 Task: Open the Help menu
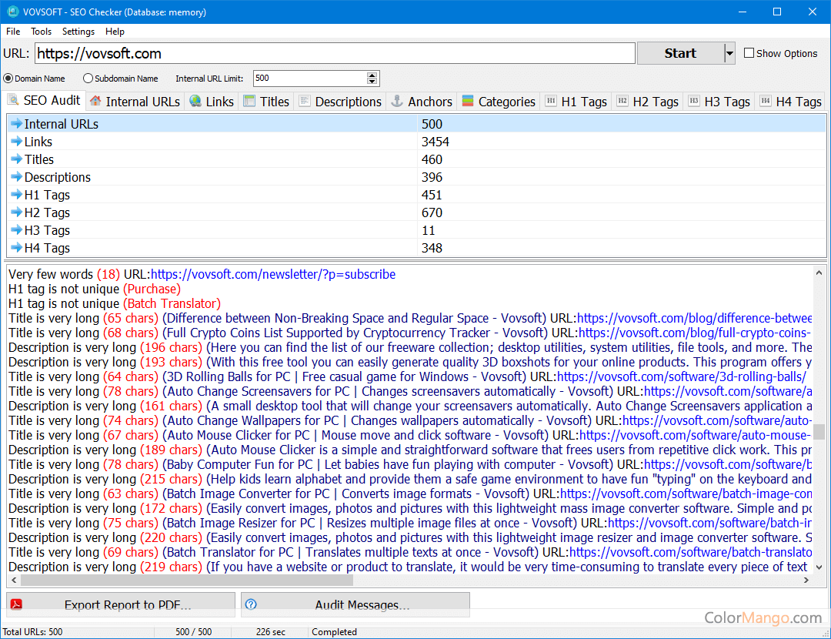click(115, 32)
